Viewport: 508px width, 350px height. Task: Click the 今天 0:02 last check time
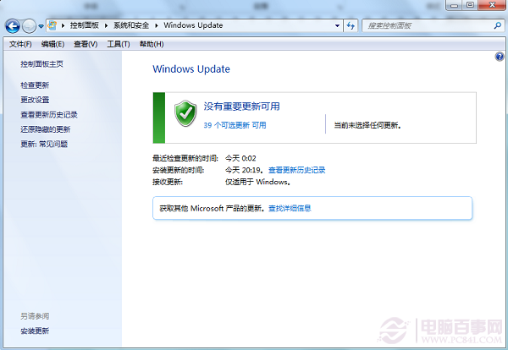[240, 158]
